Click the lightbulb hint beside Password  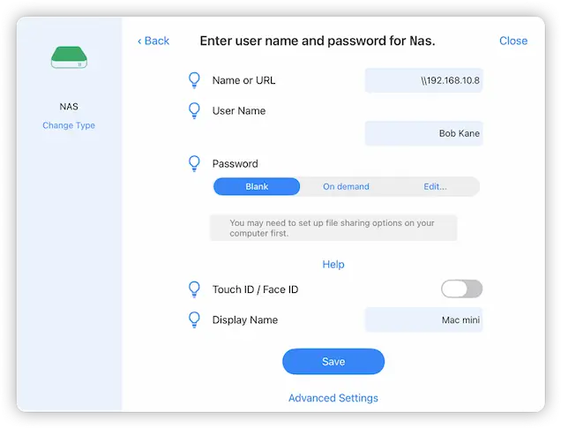(194, 163)
